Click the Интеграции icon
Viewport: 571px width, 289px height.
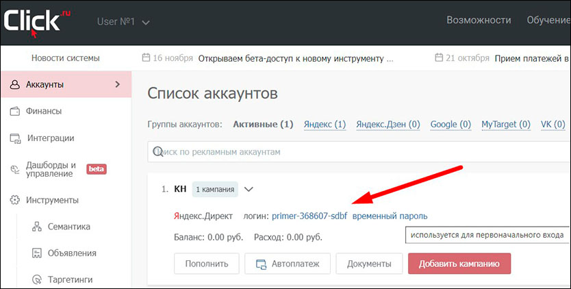tap(15, 138)
